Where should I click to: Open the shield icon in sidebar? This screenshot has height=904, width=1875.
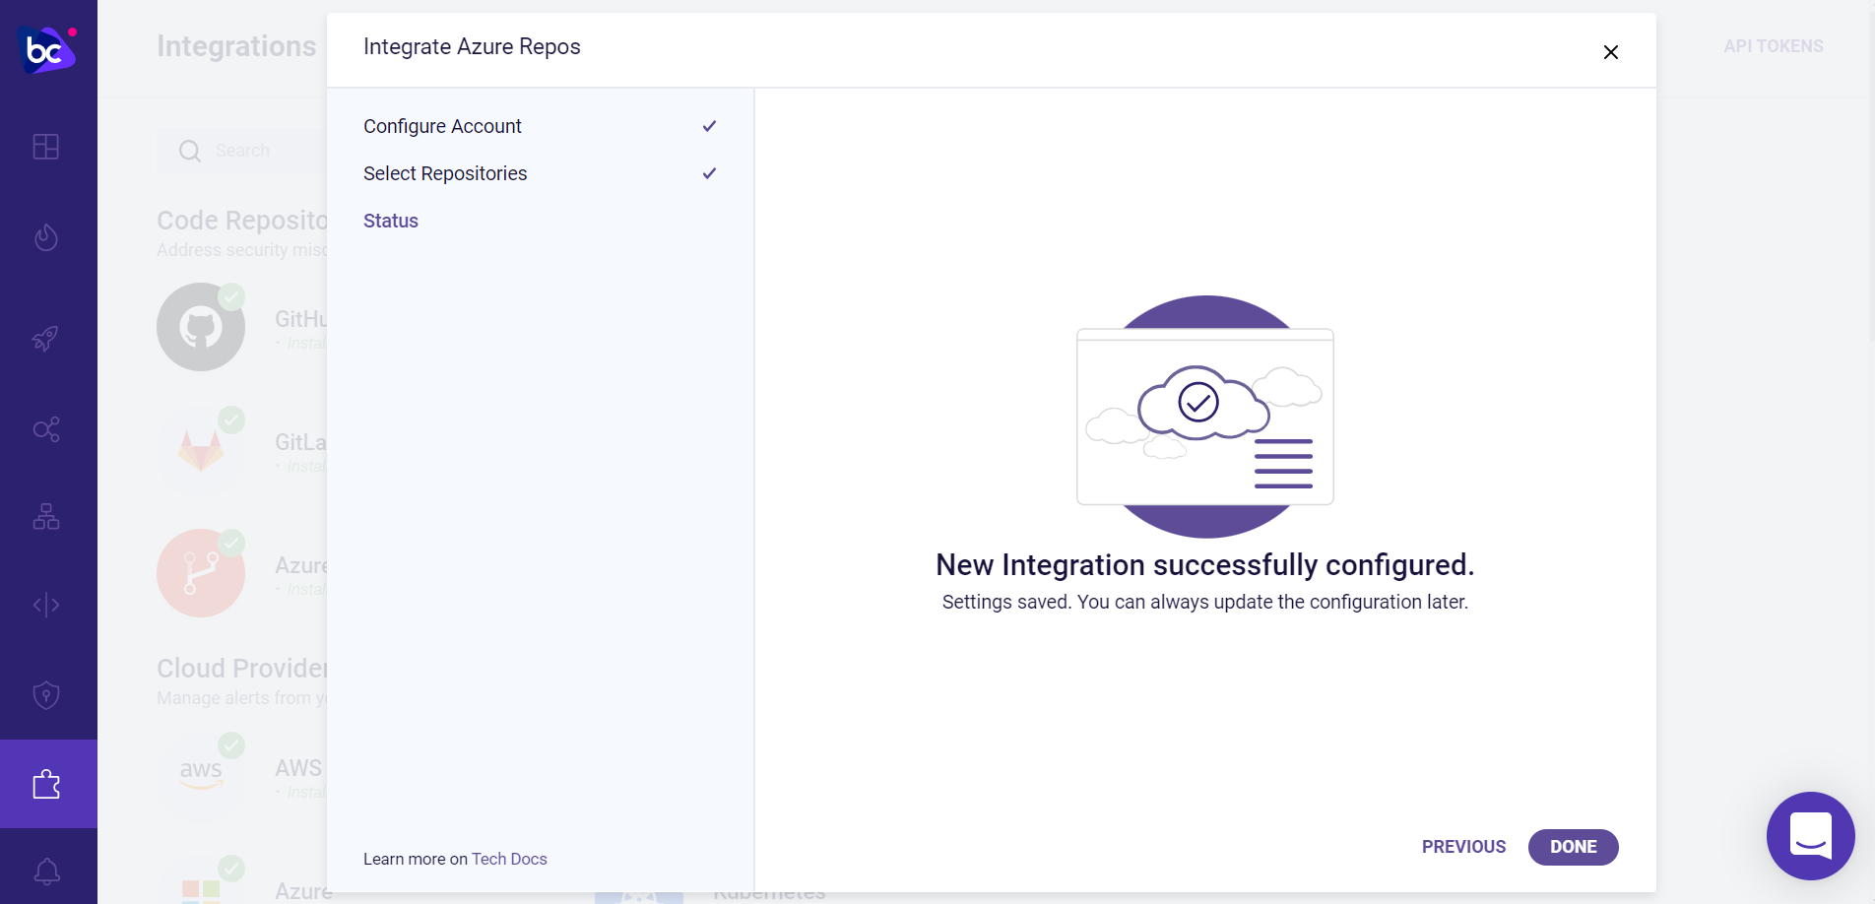[x=46, y=695]
